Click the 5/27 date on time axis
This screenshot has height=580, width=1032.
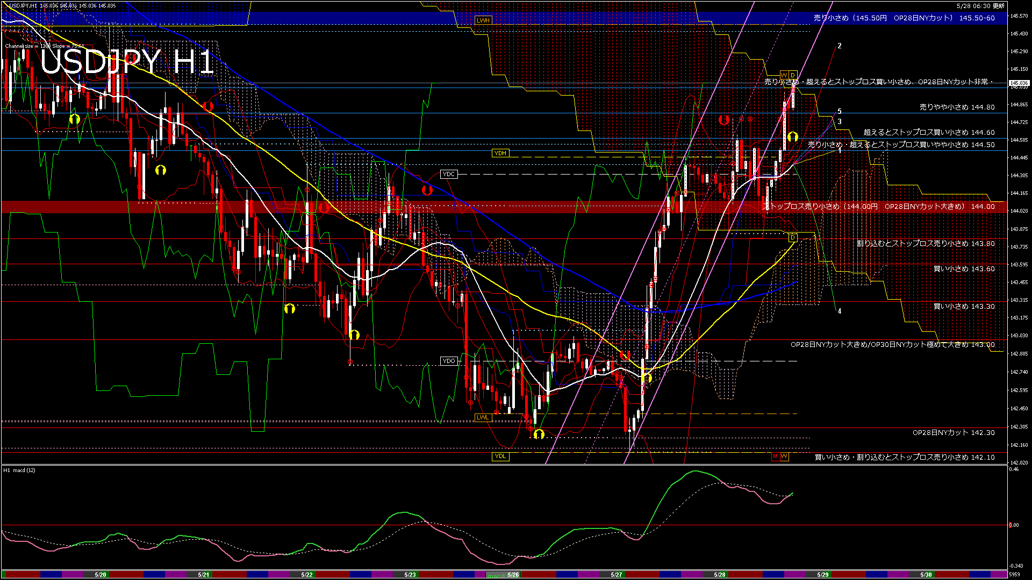[x=617, y=575]
